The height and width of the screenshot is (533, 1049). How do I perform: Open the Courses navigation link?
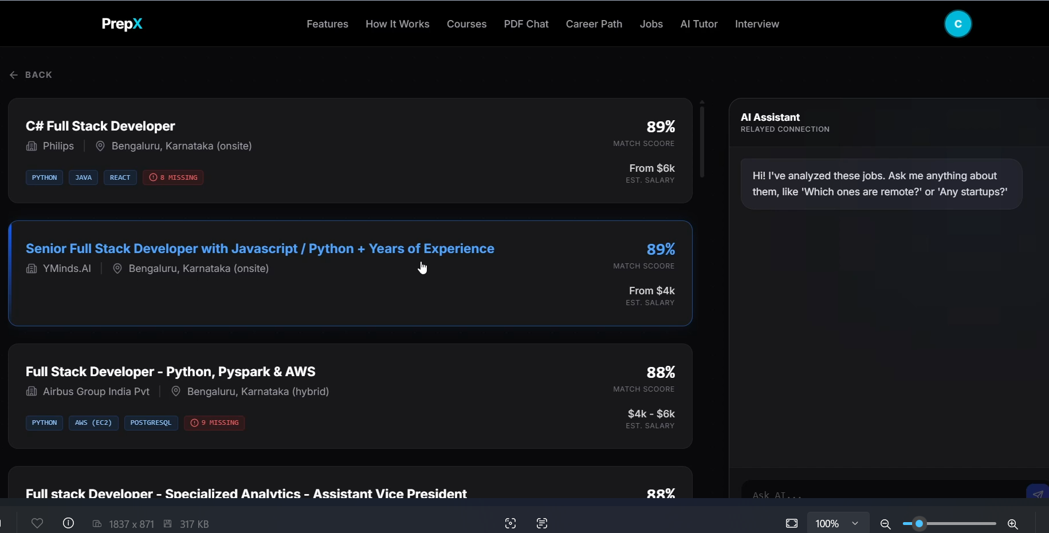[x=466, y=24]
